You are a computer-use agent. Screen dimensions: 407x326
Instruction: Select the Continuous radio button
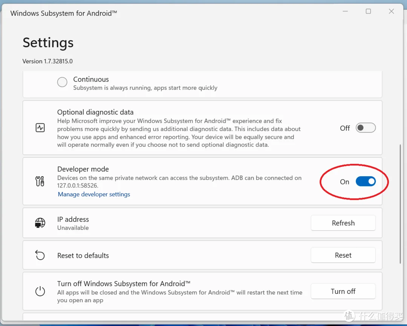point(62,82)
